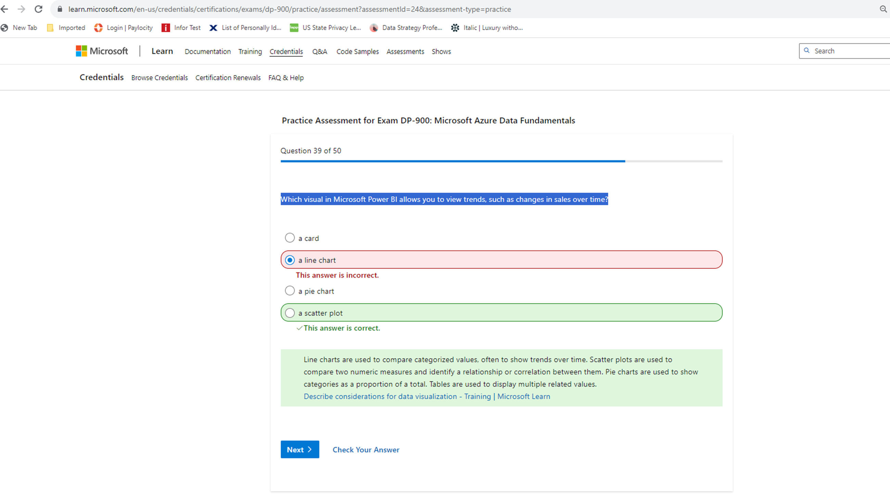This screenshot has width=890, height=494.
Task: Click the Microsoft logo
Action: point(102,51)
